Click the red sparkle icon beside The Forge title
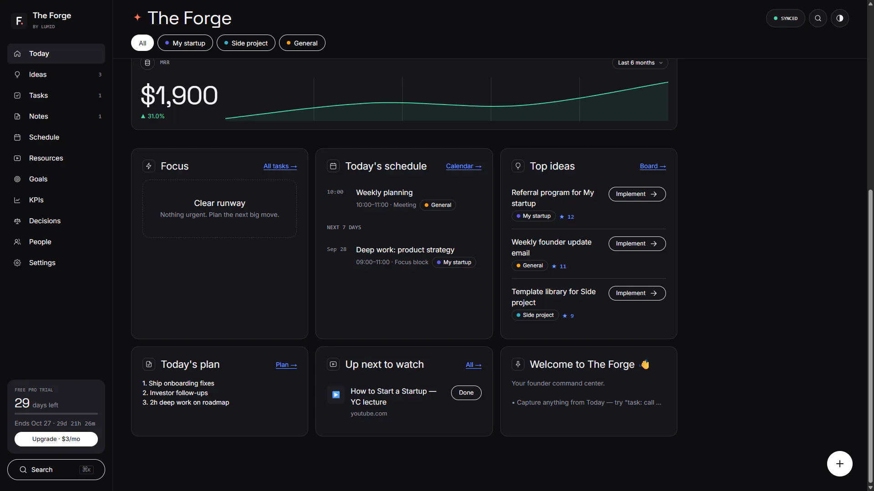Image resolution: width=874 pixels, height=491 pixels. (137, 17)
